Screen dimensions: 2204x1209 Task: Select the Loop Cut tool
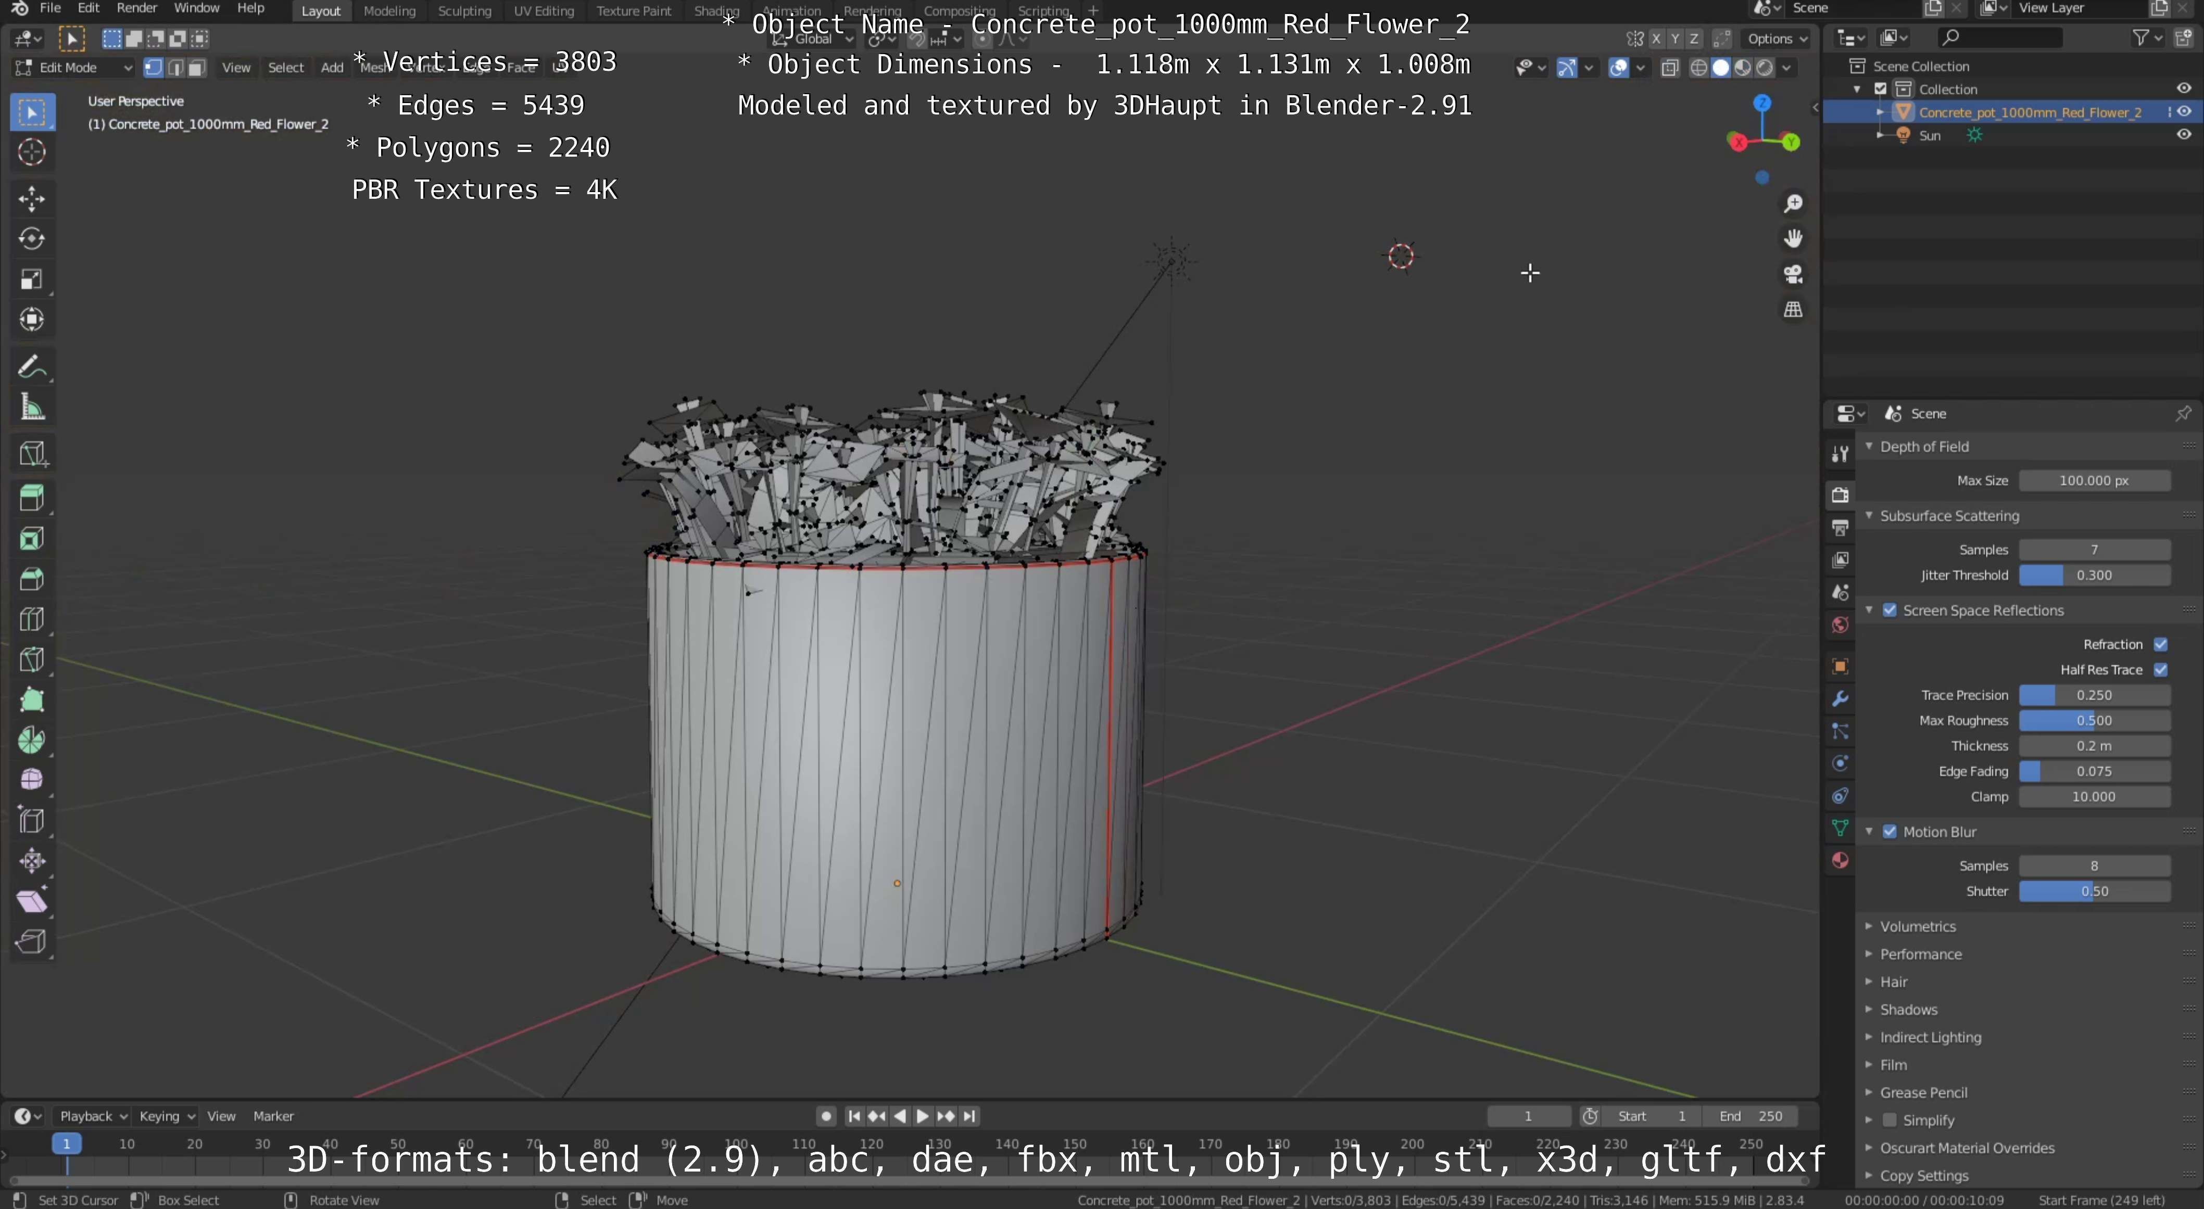pos(32,619)
